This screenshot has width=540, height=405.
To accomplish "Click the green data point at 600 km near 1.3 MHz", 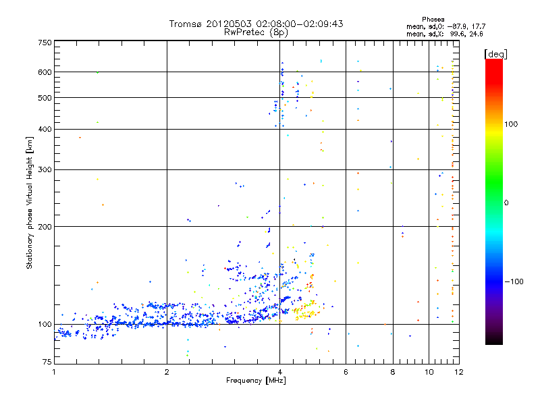I will point(97,72).
